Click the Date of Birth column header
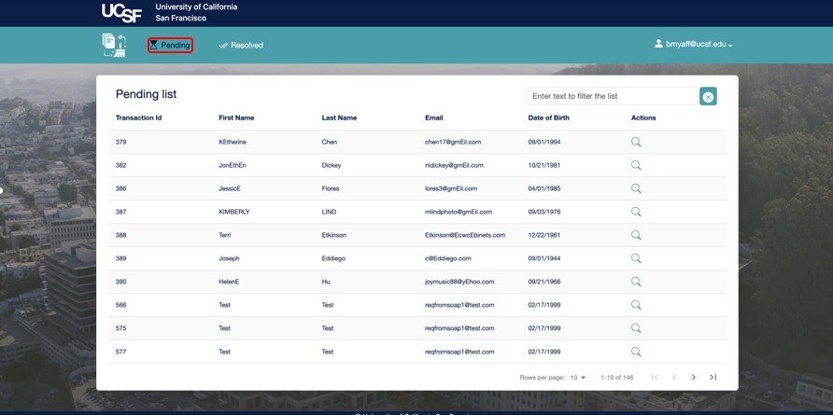The width and height of the screenshot is (833, 415). [x=548, y=118]
